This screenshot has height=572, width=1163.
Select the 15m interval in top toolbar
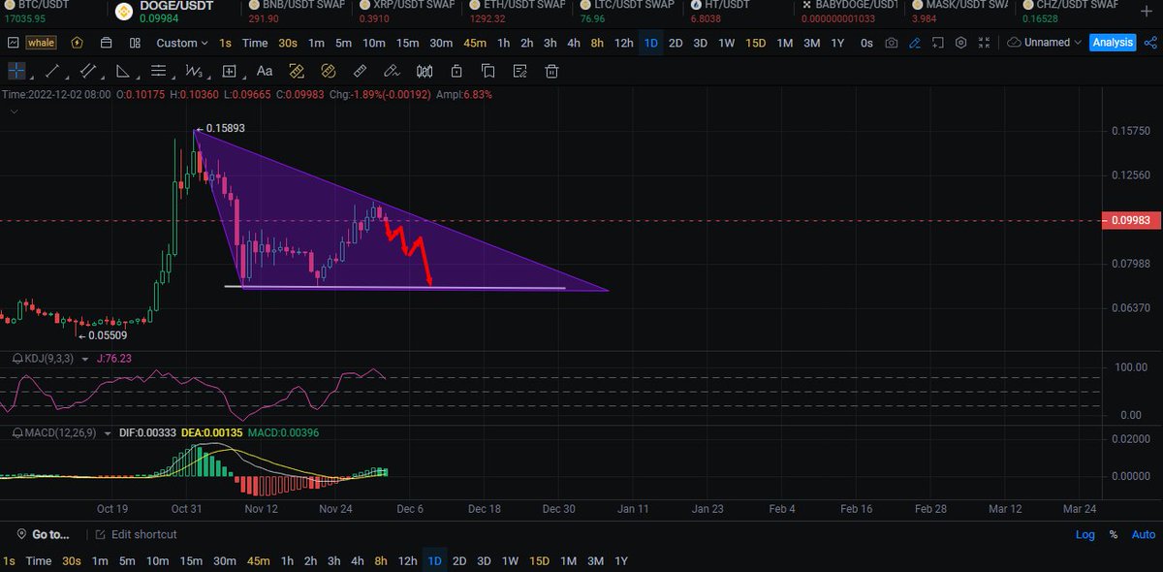point(407,43)
